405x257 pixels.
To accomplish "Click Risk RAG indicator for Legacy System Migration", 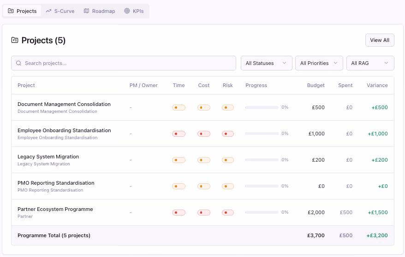I will click(228, 160).
